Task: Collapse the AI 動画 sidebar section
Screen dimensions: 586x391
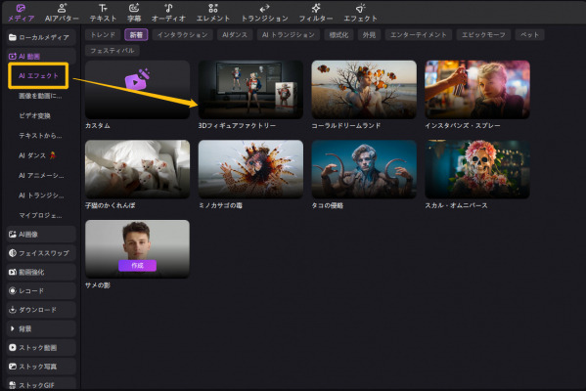Action: tap(41, 57)
